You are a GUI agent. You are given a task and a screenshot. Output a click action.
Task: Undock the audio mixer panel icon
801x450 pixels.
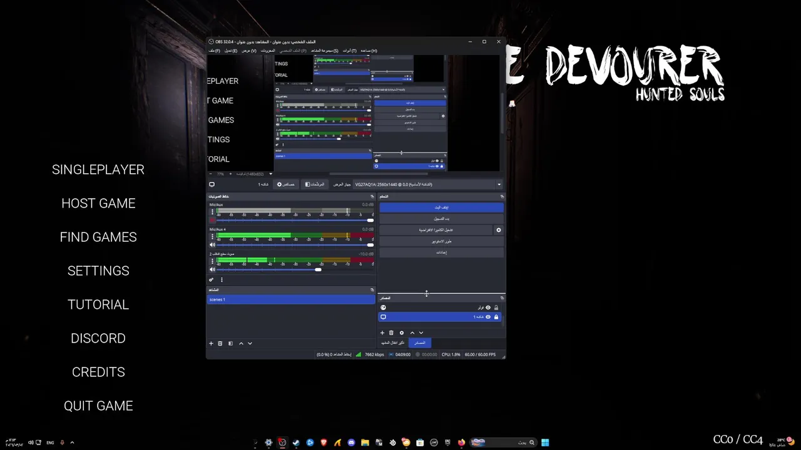point(373,196)
